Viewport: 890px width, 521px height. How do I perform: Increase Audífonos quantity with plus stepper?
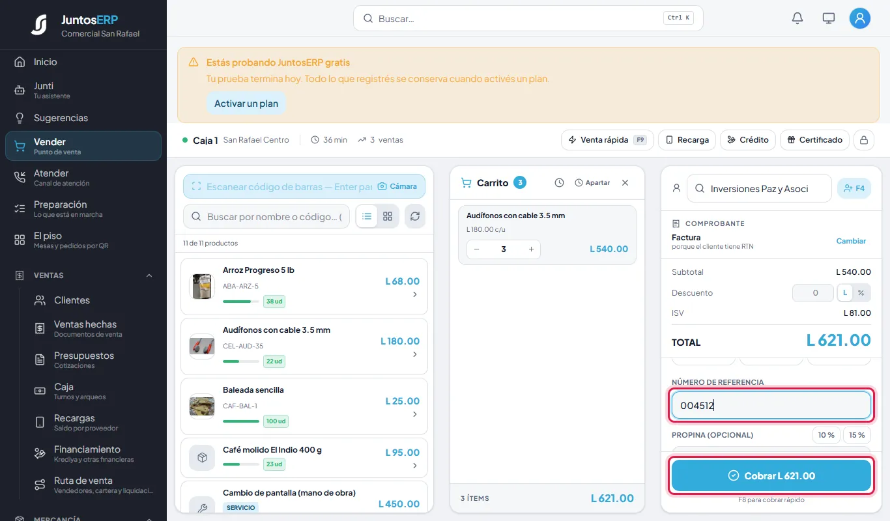(531, 249)
